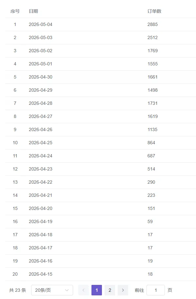Click the 2026-04-30 date cell
Screen dimensions: 196x299
coord(41,77)
